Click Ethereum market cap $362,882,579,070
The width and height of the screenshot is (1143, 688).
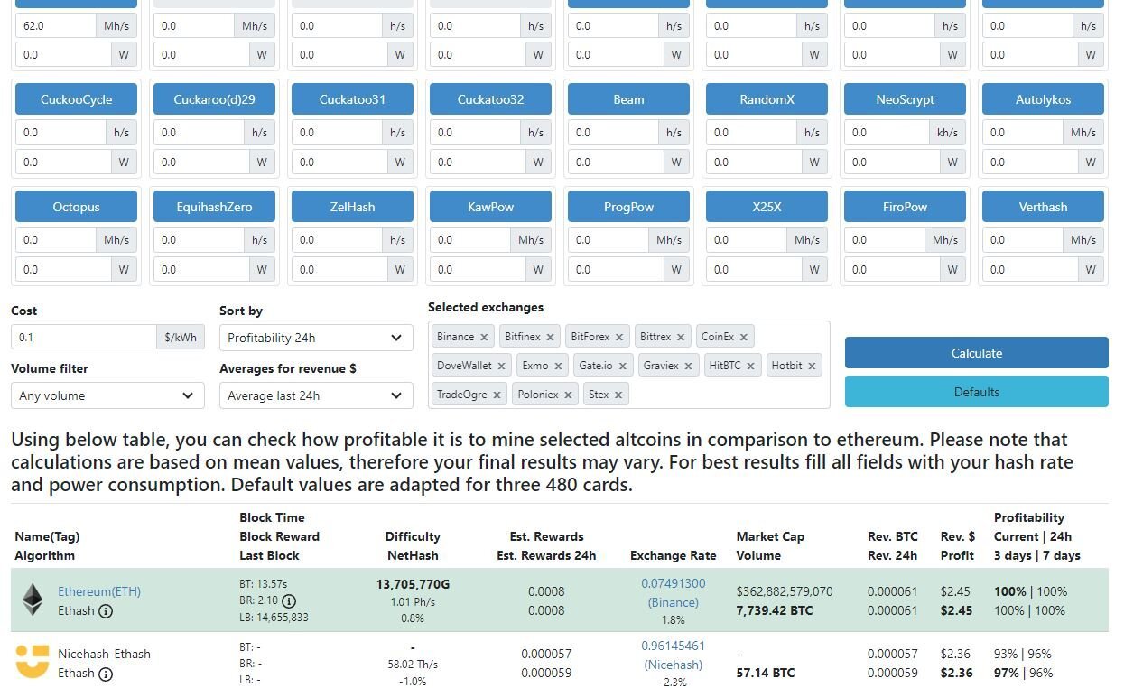click(785, 592)
